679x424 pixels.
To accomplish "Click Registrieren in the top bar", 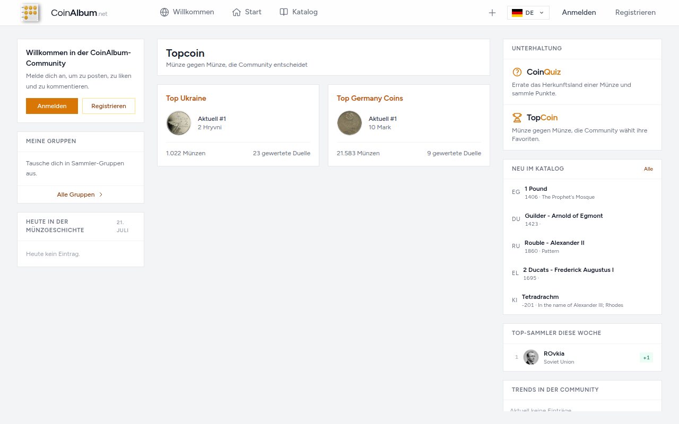I will (x=636, y=13).
